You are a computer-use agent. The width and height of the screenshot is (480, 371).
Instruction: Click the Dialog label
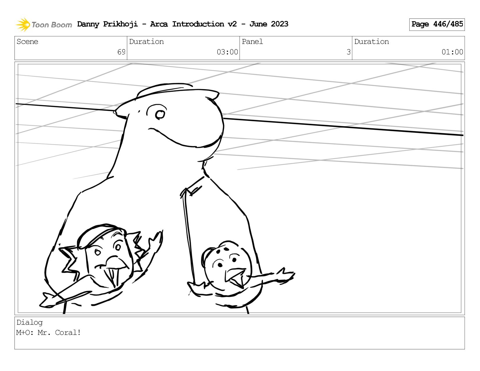[30, 322]
